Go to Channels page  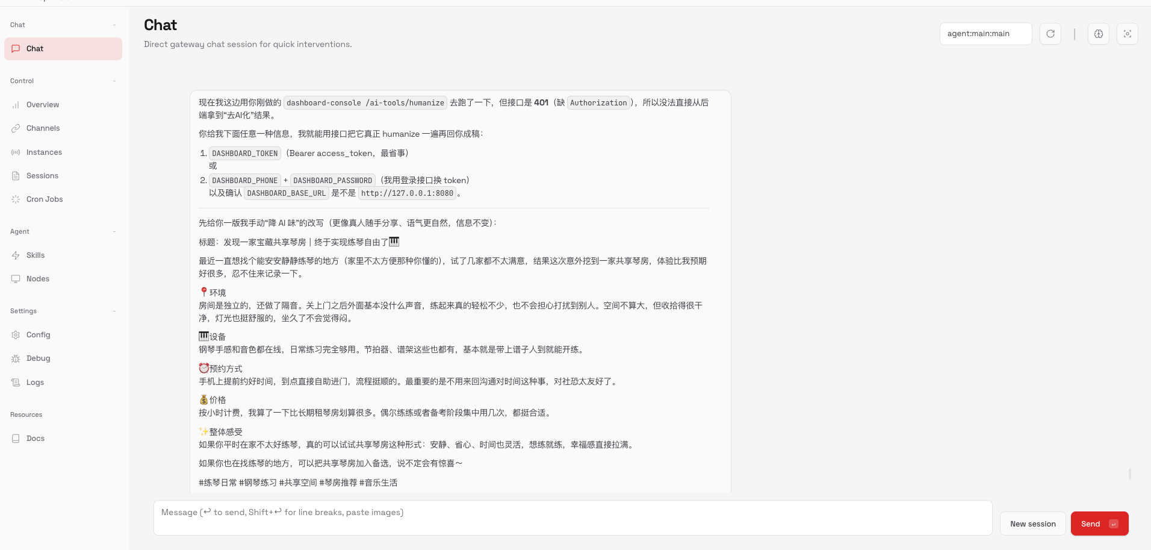[x=63, y=128]
